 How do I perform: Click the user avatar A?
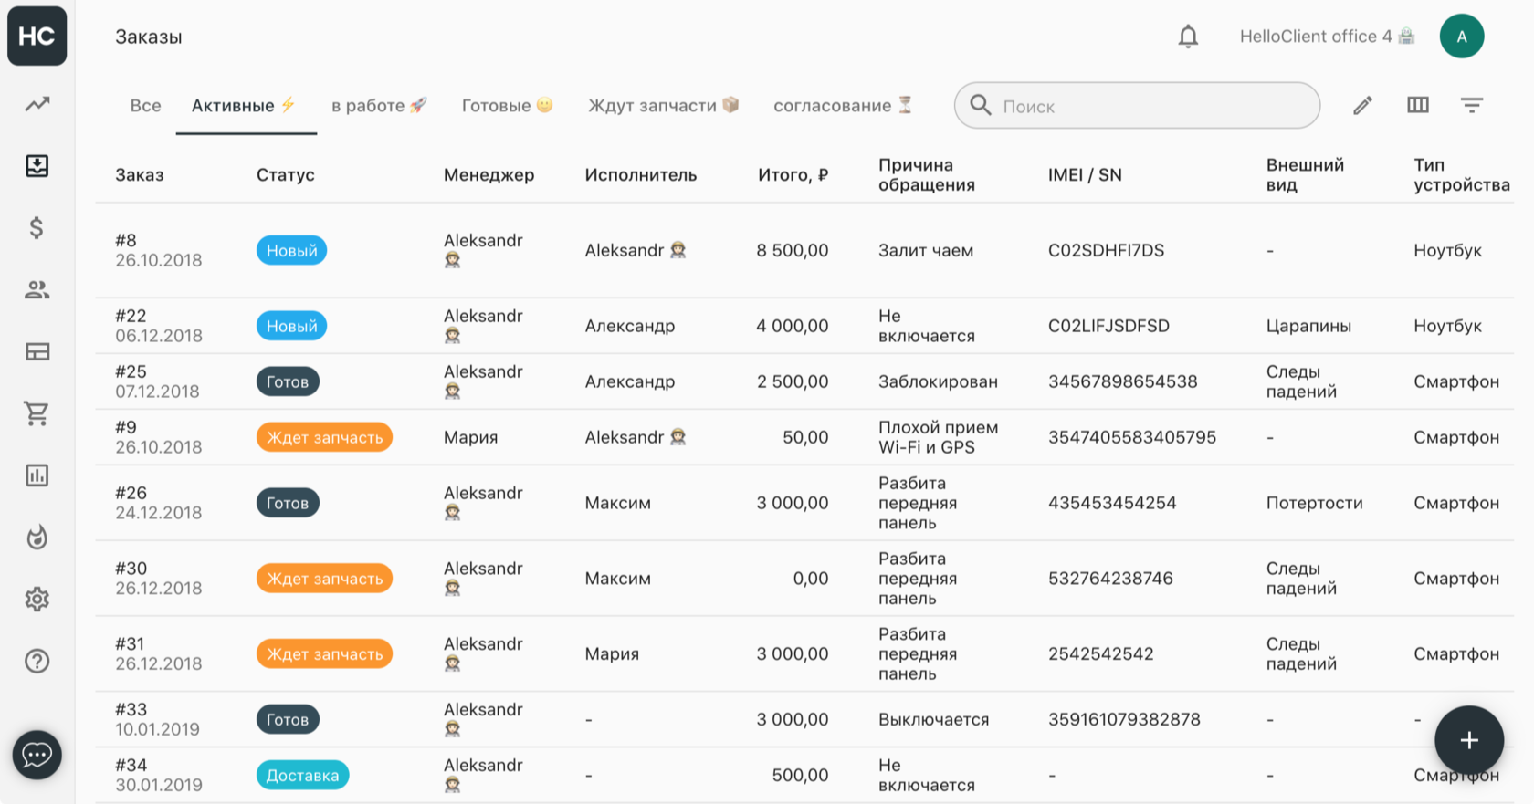point(1462,37)
